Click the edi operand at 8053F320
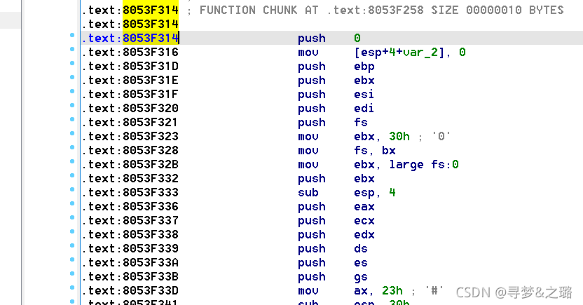583x305 pixels. [x=364, y=109]
